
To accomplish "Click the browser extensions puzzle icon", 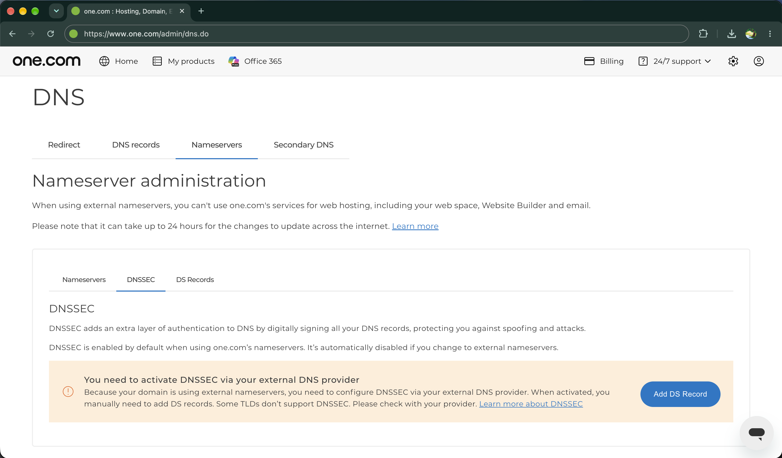I will [703, 33].
